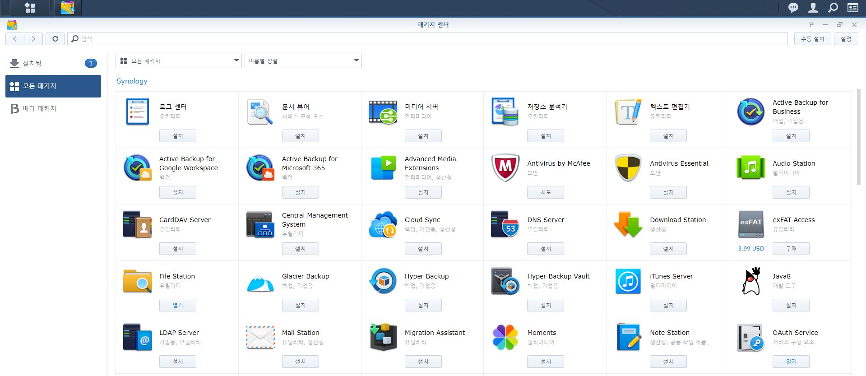The width and height of the screenshot is (866, 376).
Task: Click the LDAP Server icon
Action: click(x=138, y=337)
